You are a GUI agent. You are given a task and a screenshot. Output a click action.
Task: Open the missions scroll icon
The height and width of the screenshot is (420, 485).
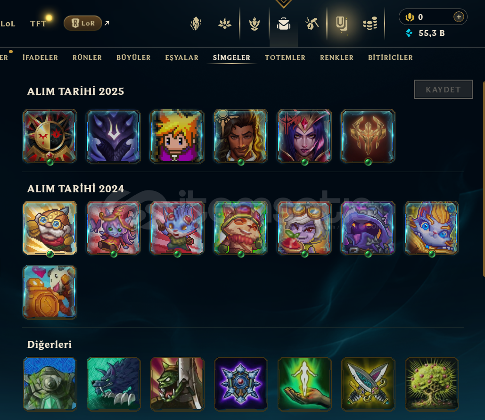tap(341, 24)
